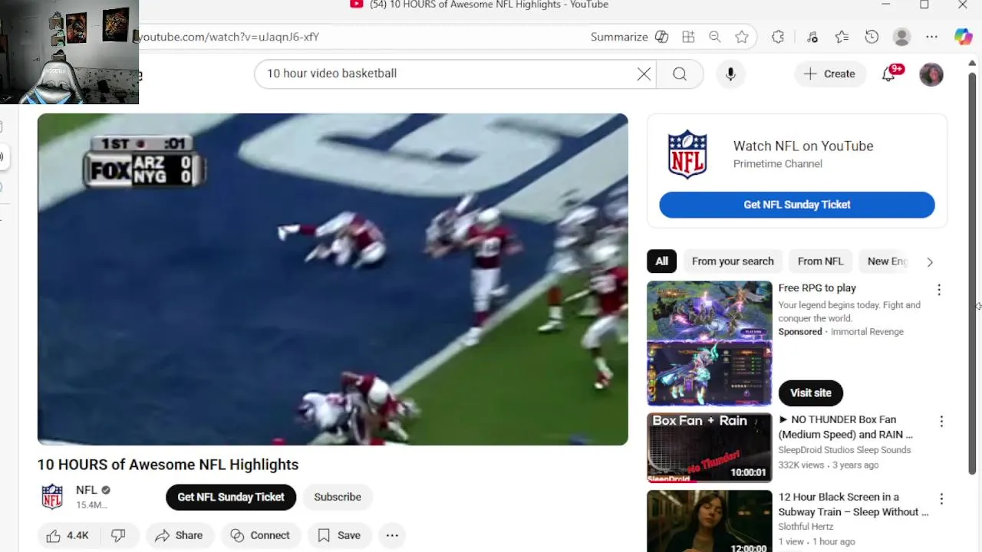Click the Get NFL Sunday Ticket blue button
Image resolution: width=982 pixels, height=552 pixels.
(796, 205)
